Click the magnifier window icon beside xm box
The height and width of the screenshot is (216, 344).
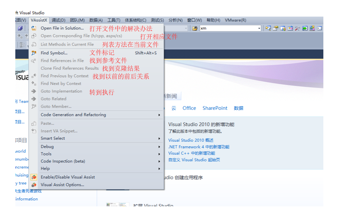[268, 28]
